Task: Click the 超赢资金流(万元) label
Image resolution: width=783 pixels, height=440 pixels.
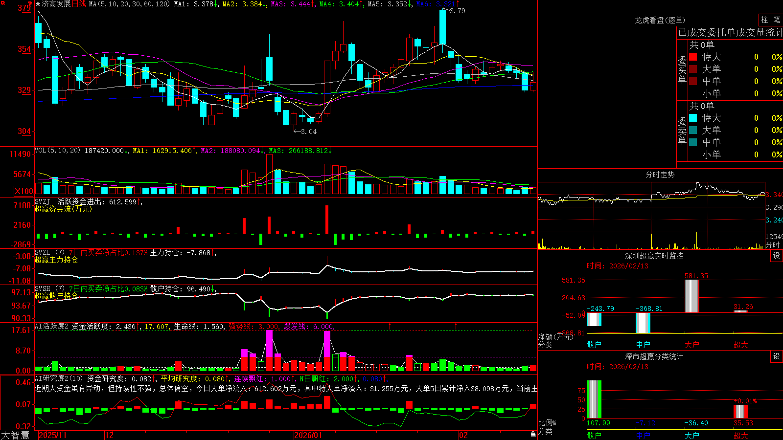Action: 63,209
